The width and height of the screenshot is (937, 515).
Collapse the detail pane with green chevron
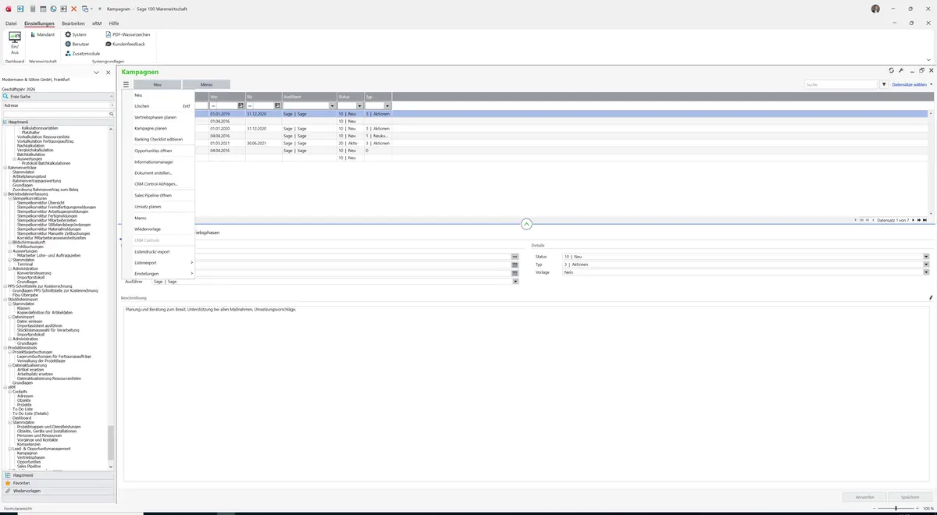[x=526, y=224]
